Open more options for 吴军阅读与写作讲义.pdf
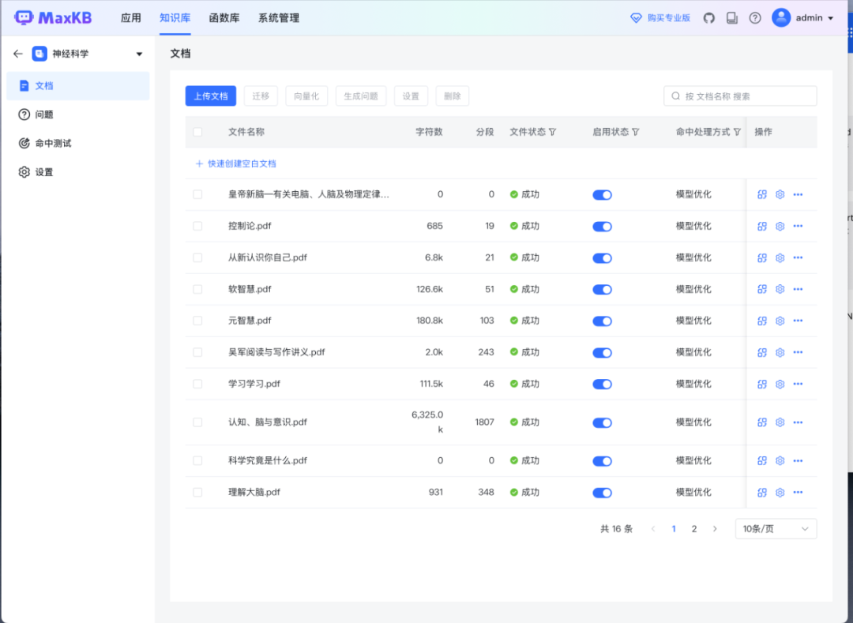853x623 pixels. (798, 352)
